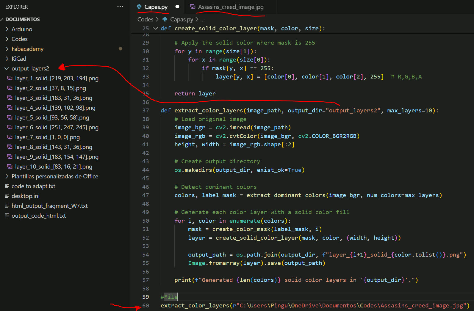The height and width of the screenshot is (311, 474).
Task: Click image icon of layer_6_solid_[251, 247, 245].png
Action: pos(10,127)
